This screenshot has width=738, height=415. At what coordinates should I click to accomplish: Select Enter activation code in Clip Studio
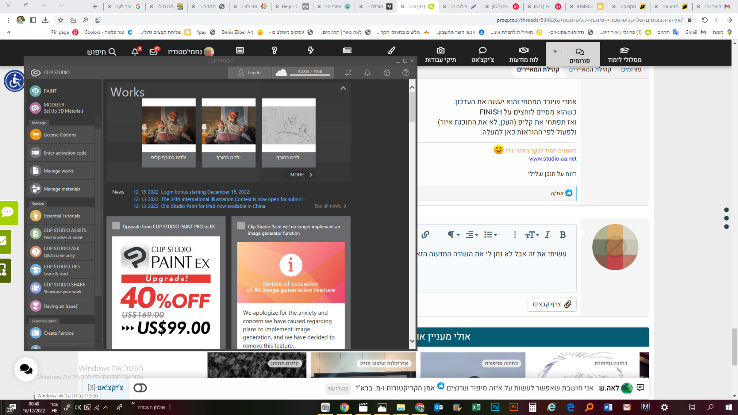coord(60,153)
